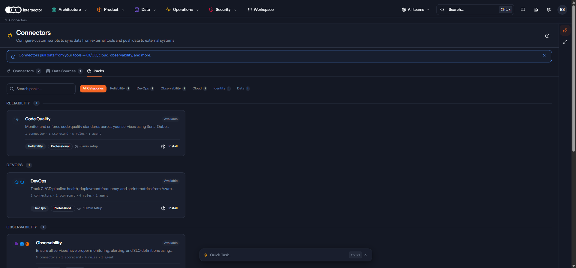Viewport: 576px width, 268px height.
Task: Open the documentation book icon
Action: coord(523,10)
